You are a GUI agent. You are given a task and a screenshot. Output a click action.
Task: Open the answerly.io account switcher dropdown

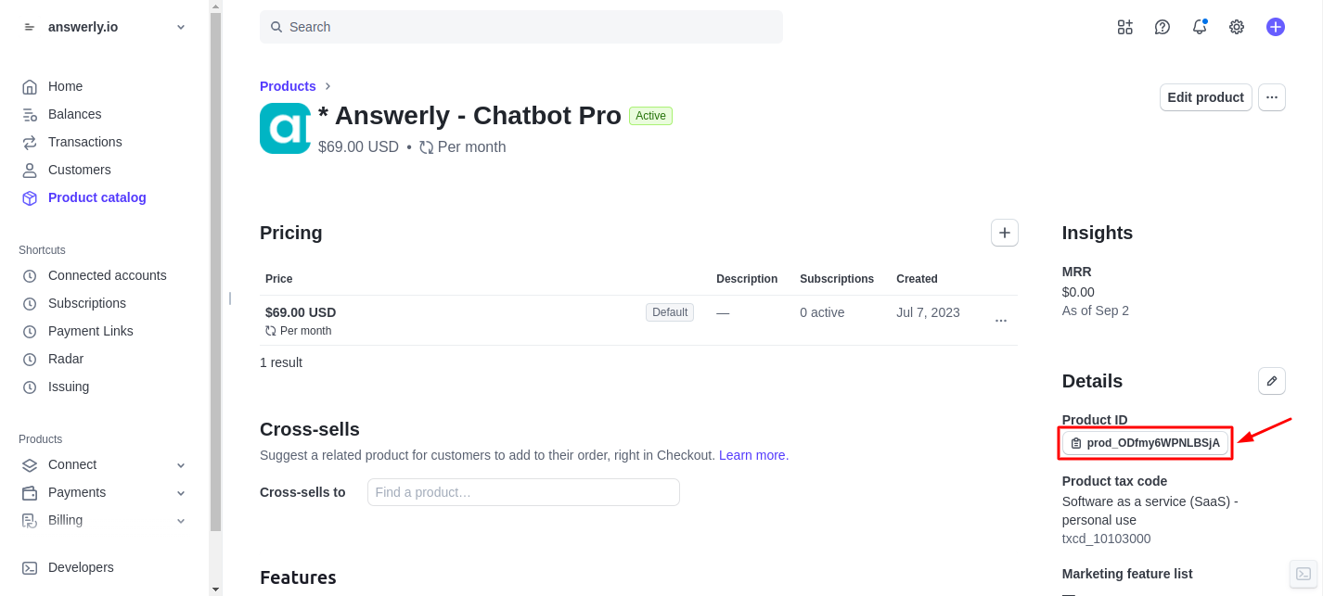[104, 27]
